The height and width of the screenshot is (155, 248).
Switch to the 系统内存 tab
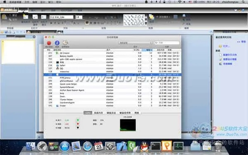point(98,113)
